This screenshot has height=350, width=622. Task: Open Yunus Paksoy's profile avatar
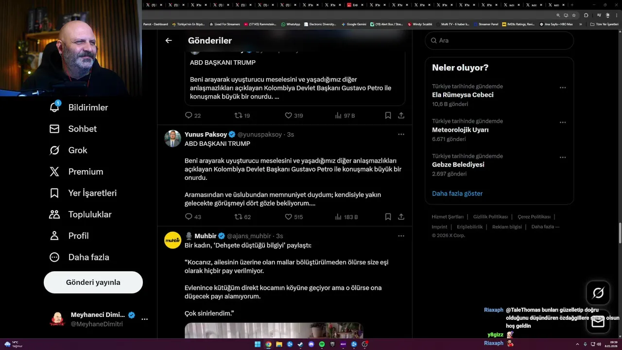click(x=173, y=139)
